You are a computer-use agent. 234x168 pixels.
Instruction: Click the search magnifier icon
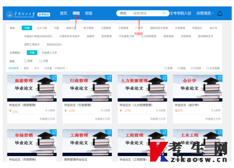coord(164,13)
